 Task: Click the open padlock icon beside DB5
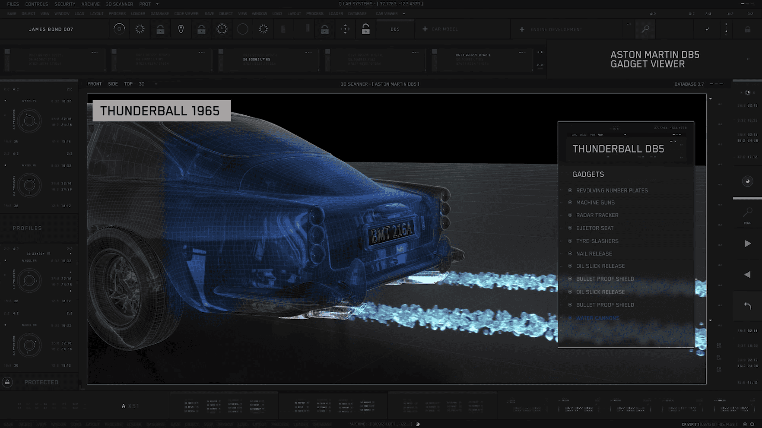pyautogui.click(x=365, y=29)
